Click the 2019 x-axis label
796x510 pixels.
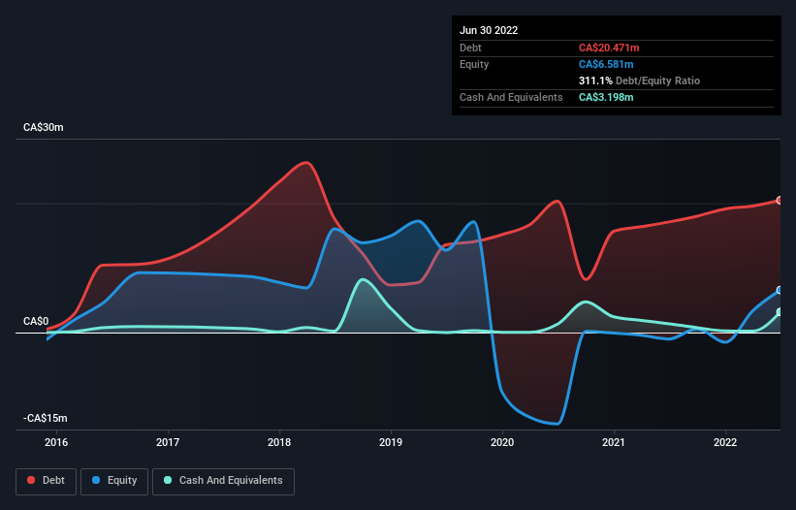pos(391,442)
